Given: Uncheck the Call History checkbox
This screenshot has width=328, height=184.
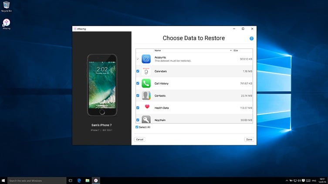Looking at the screenshot, I should point(138,84).
